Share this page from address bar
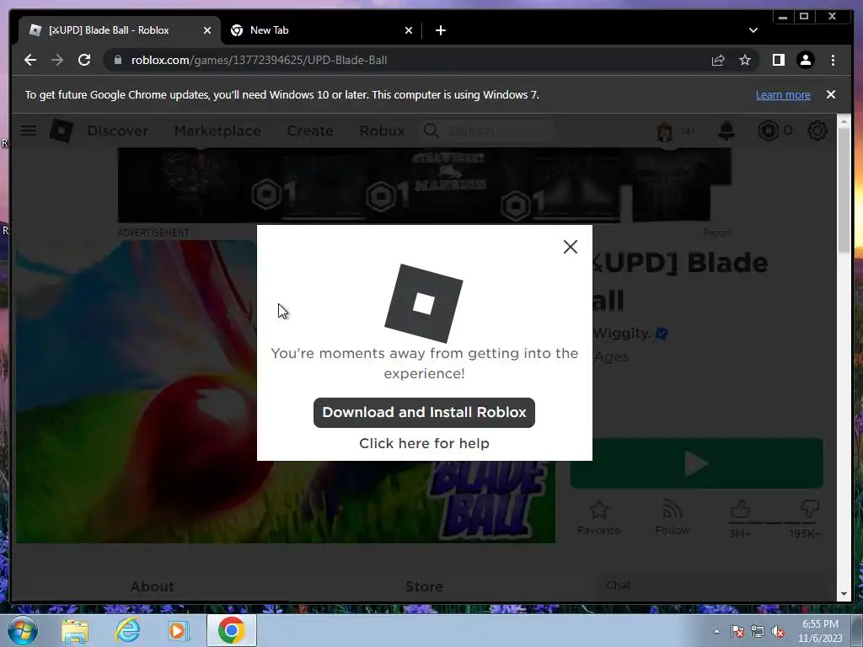The image size is (863, 647). [718, 60]
